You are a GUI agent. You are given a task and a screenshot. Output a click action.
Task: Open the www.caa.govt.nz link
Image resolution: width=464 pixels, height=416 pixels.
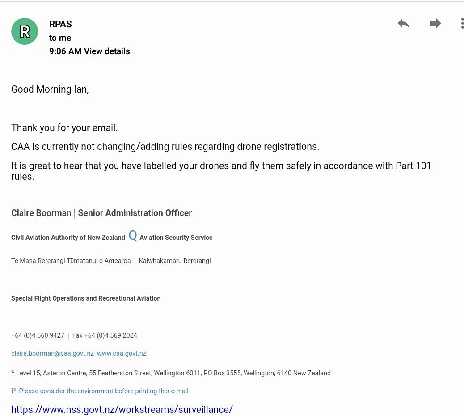pos(121,353)
